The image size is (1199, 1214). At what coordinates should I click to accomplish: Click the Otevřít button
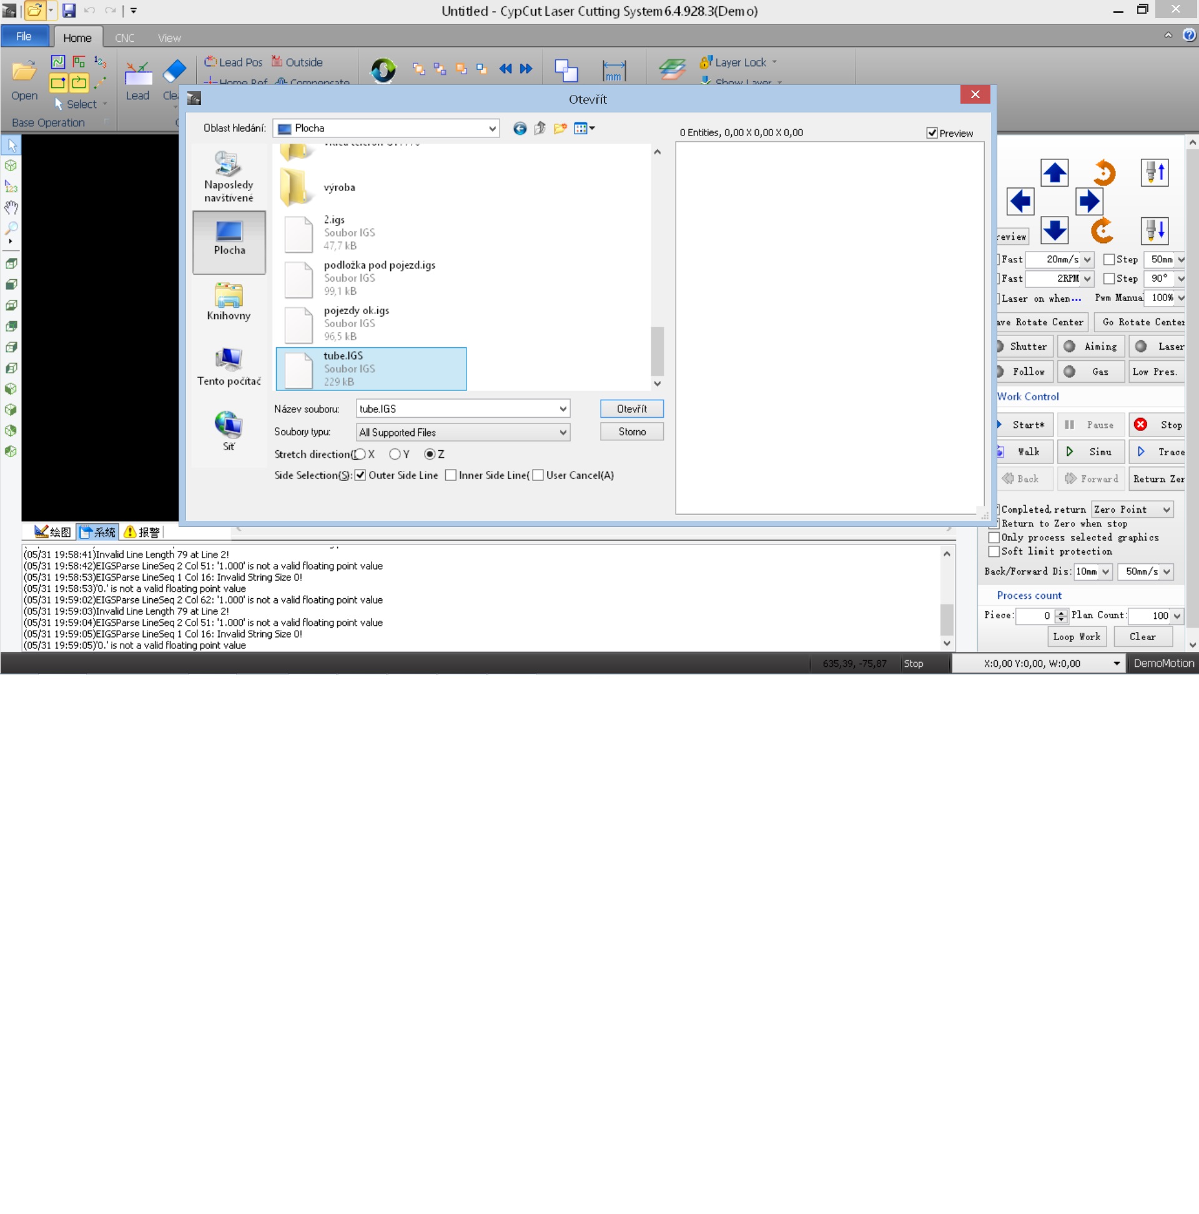click(x=631, y=409)
